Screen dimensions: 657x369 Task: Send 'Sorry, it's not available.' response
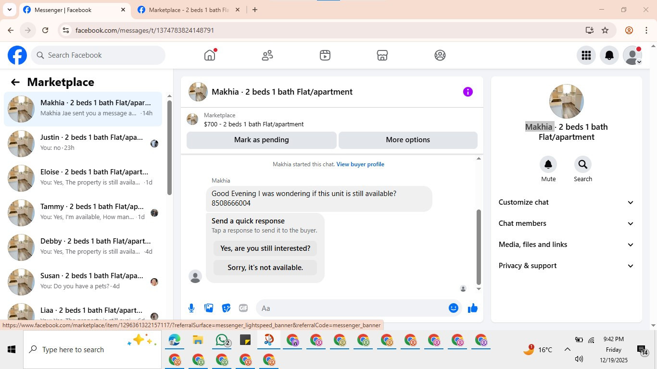click(x=265, y=268)
